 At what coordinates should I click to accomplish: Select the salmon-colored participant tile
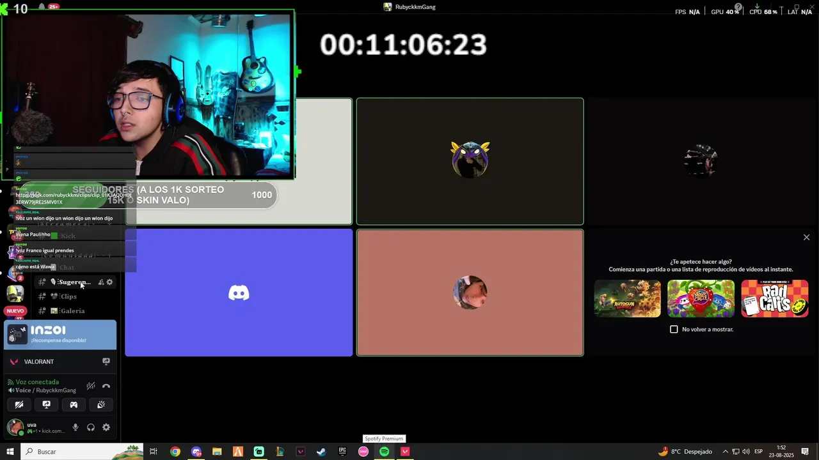coord(470,293)
